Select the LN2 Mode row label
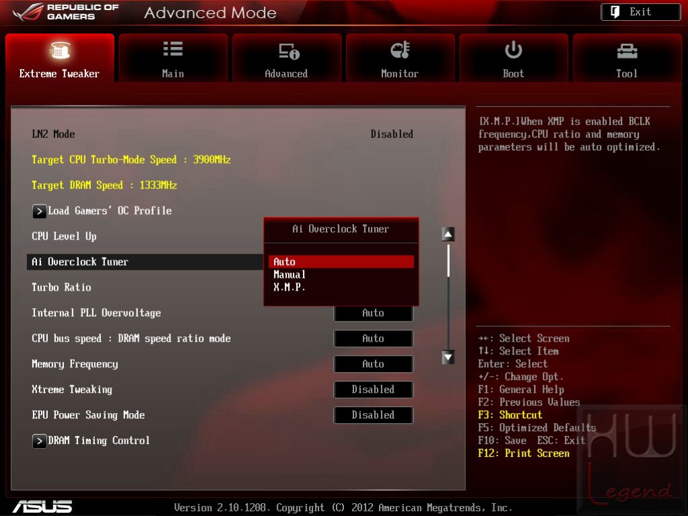Screen dimensions: 688x516 click(x=53, y=134)
